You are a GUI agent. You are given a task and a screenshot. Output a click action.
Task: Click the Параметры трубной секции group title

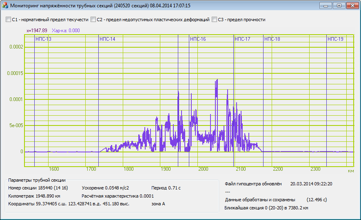click(37, 180)
